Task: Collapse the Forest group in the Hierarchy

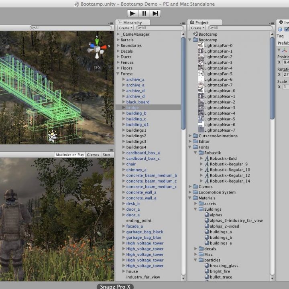Action: click(118, 73)
